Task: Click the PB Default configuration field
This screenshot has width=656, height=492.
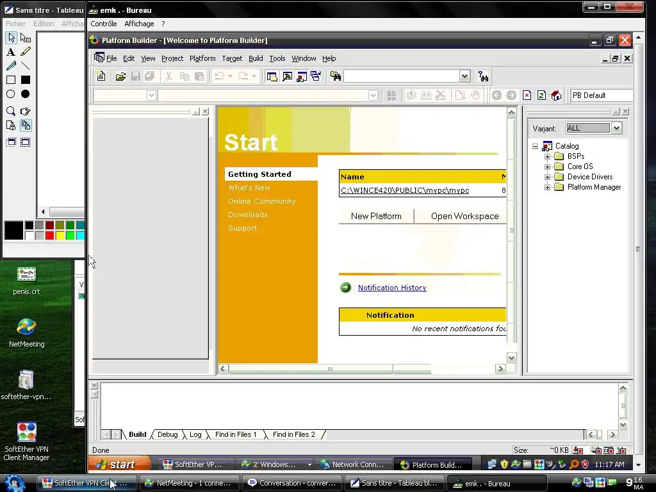Action: (x=601, y=95)
